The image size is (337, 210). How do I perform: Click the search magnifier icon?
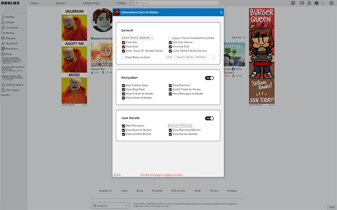137,3
